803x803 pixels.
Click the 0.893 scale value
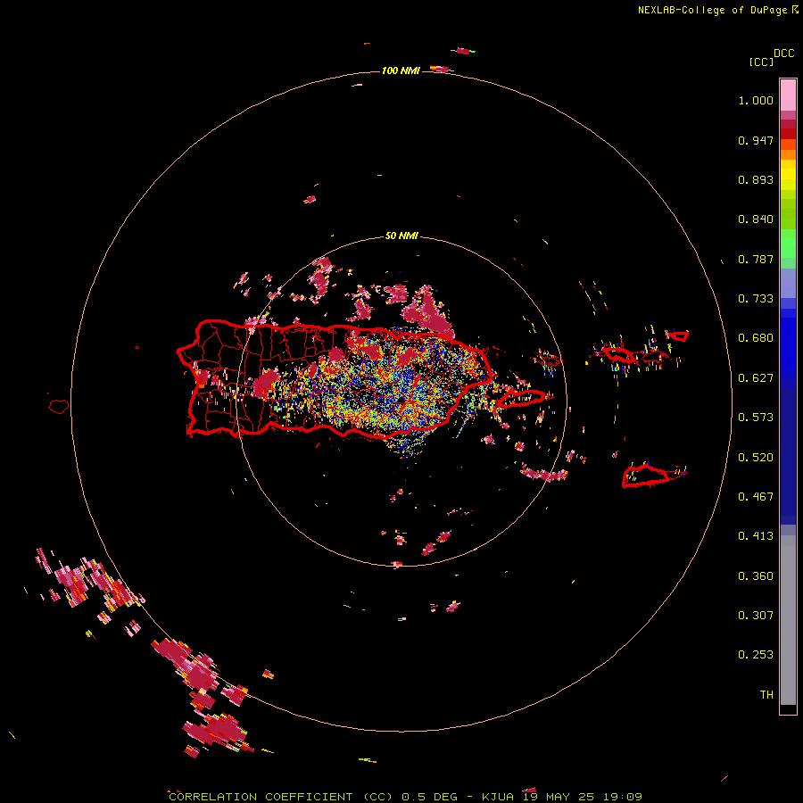coord(756,179)
